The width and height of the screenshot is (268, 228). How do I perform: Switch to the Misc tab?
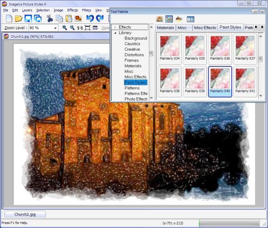point(184,28)
